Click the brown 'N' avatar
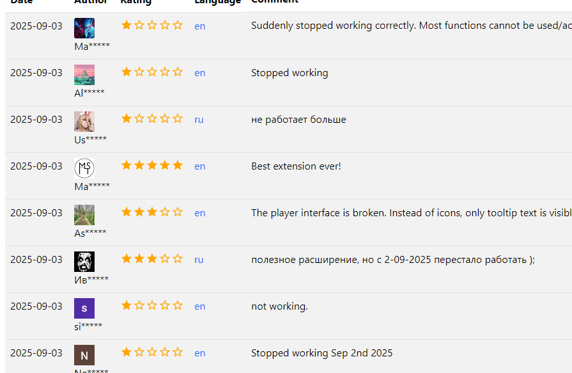The height and width of the screenshot is (373, 572). (84, 355)
